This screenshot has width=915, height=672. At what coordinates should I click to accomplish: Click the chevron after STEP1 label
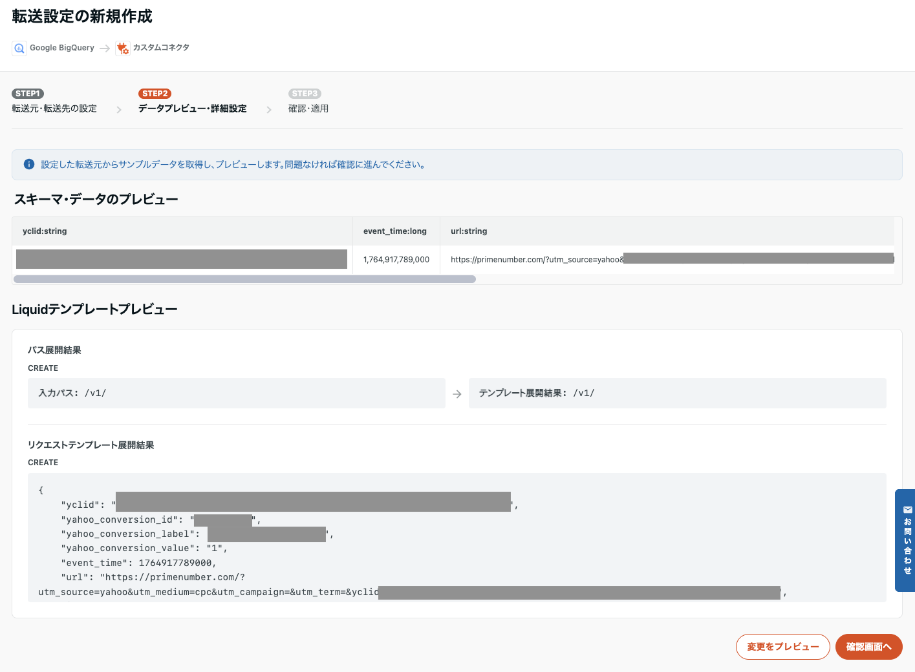pos(119,110)
